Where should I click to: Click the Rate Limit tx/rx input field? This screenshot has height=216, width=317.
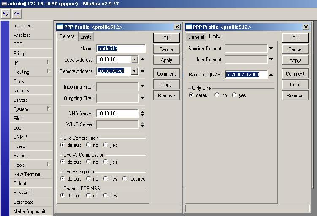coord(246,75)
